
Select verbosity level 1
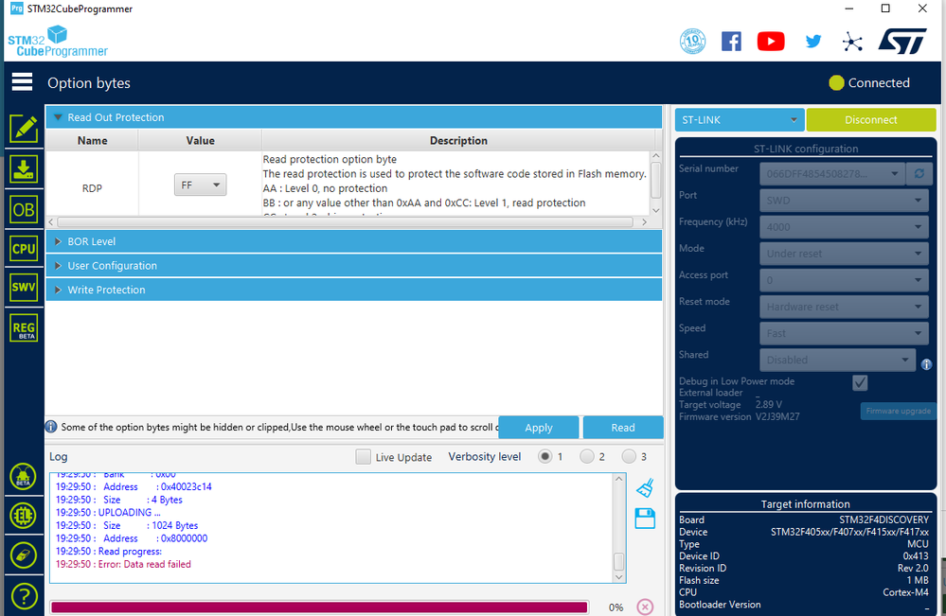544,456
